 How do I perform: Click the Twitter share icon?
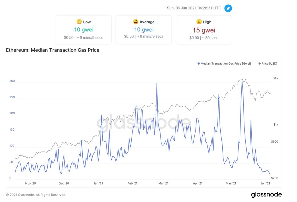[228, 8]
